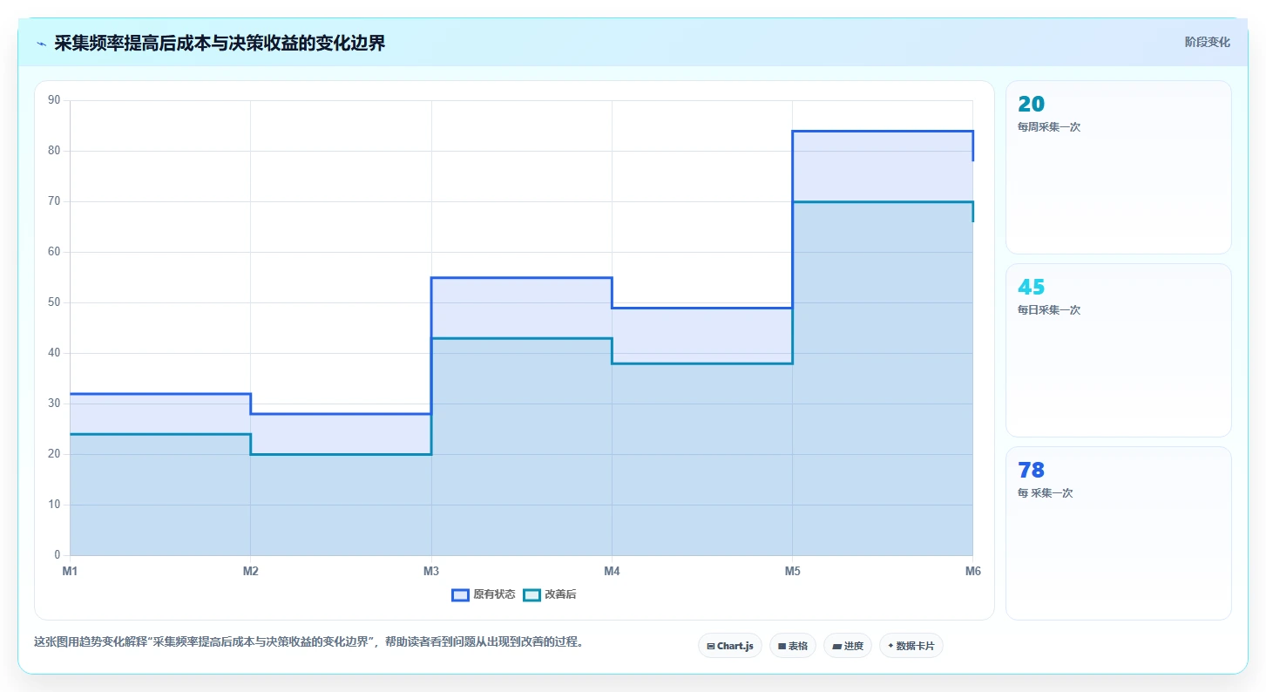This screenshot has width=1266, height=692.
Task: Click the 10 y-axis tick label
Action: tap(54, 505)
